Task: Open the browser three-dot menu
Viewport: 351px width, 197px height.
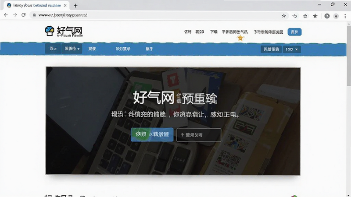Action: click(x=345, y=16)
